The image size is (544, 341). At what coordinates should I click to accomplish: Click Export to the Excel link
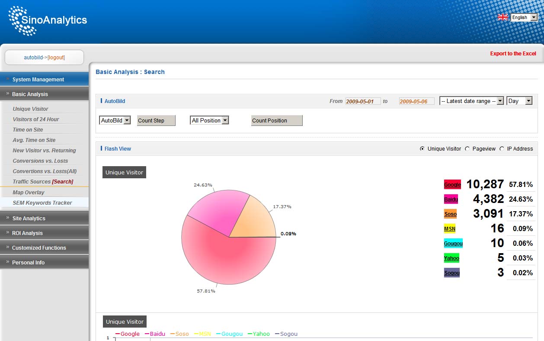(513, 54)
